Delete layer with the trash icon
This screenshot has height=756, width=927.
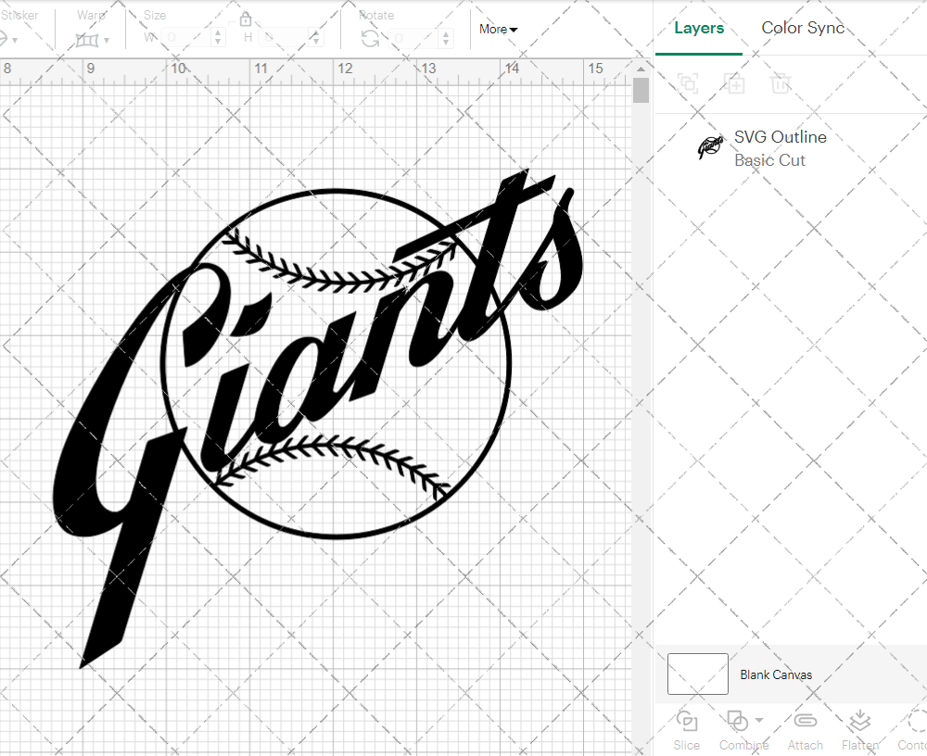click(x=781, y=83)
